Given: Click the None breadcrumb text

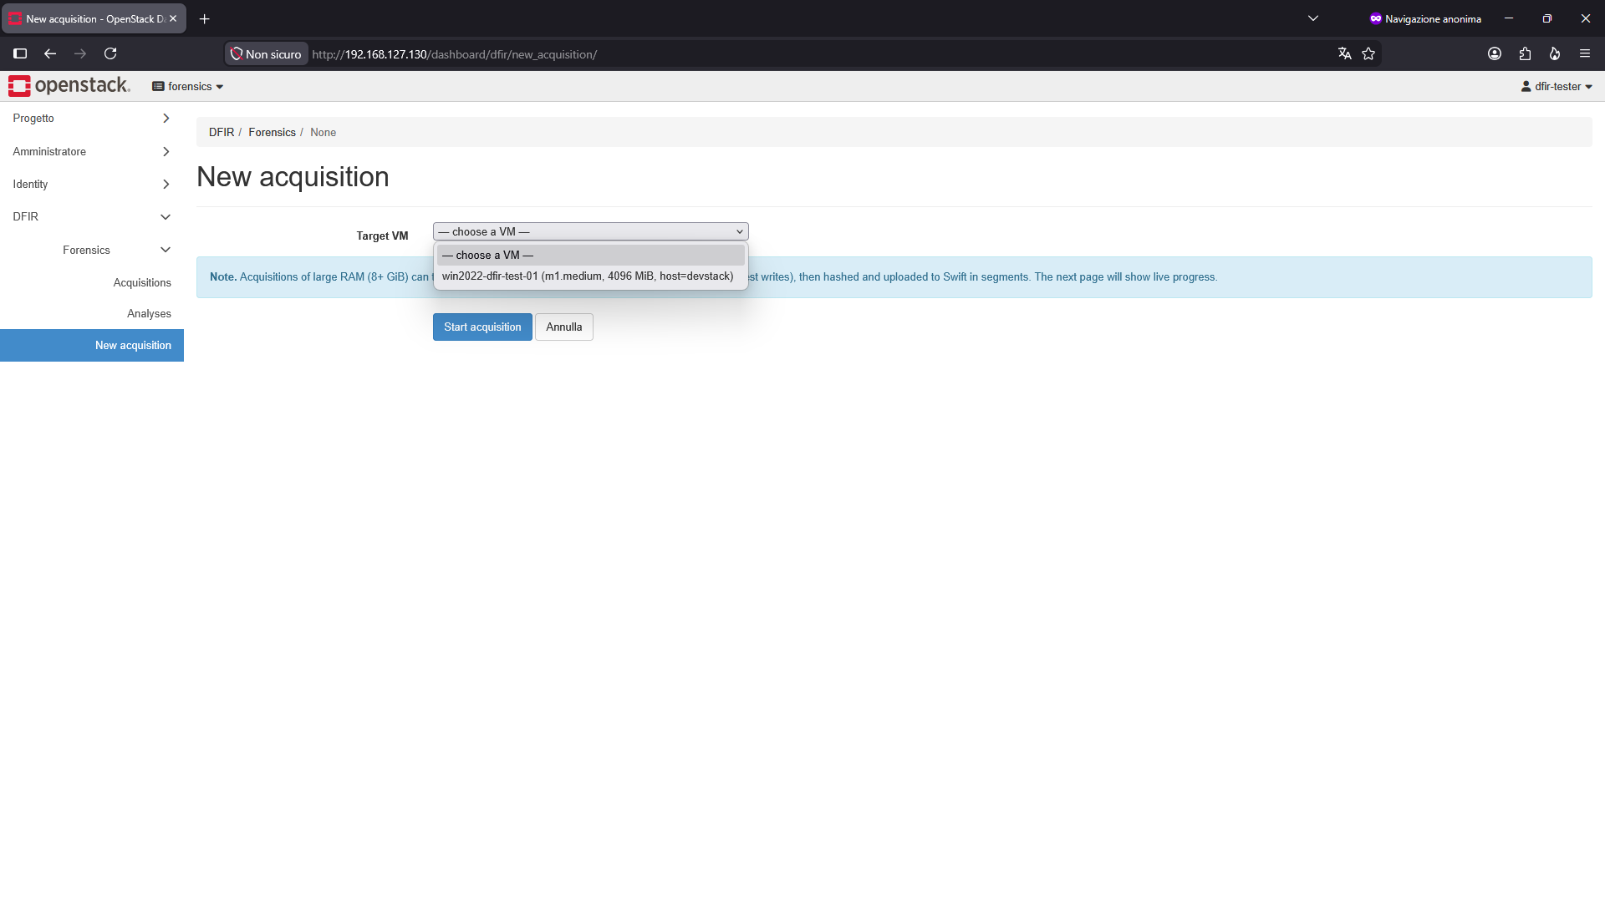Looking at the screenshot, I should click(323, 132).
